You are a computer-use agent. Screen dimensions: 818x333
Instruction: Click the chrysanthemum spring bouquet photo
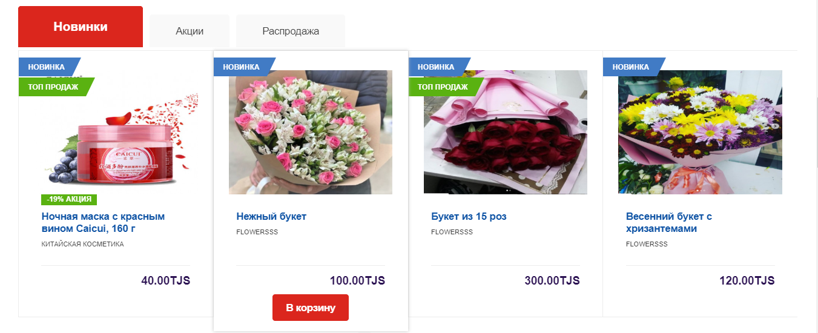700,132
